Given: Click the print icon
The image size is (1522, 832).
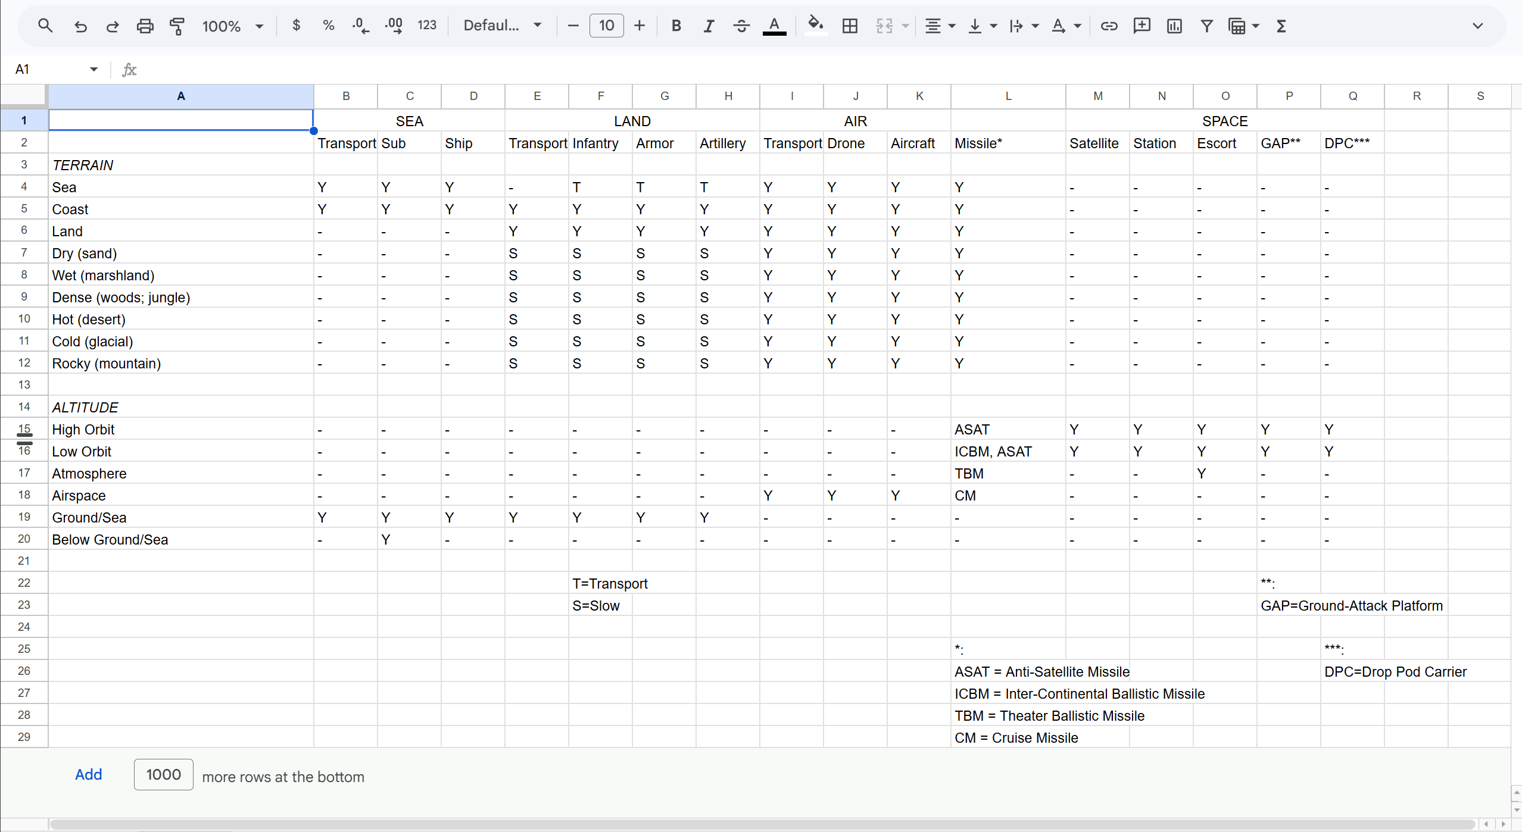Looking at the screenshot, I should [145, 26].
